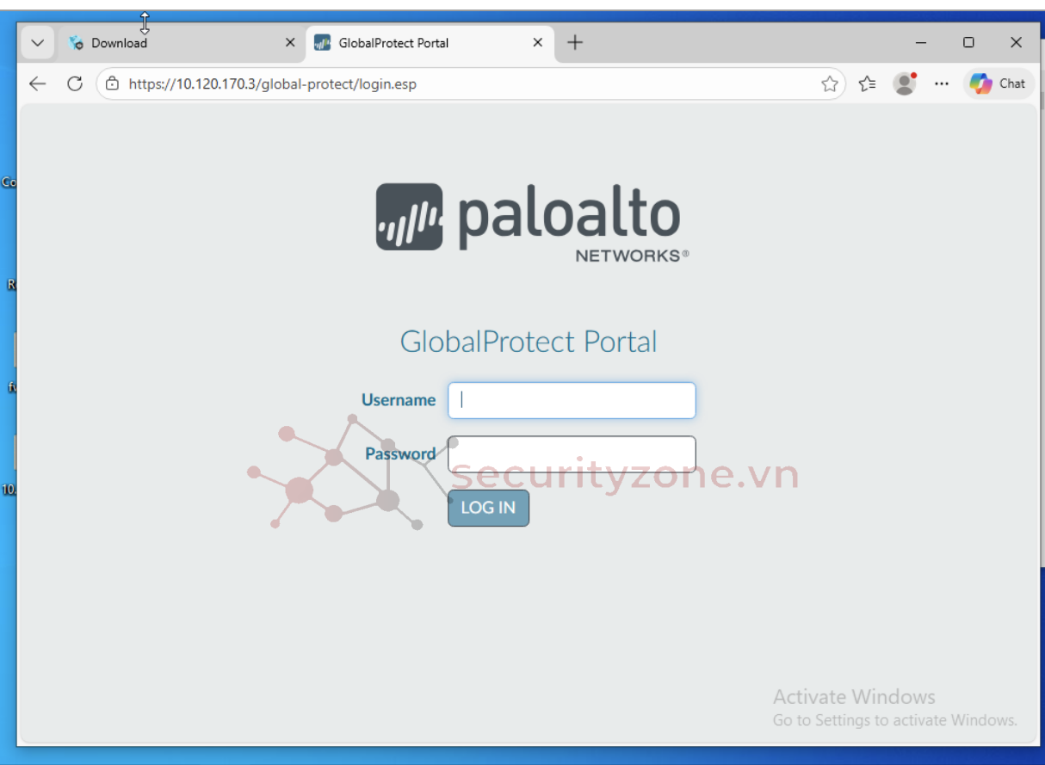This screenshot has width=1045, height=765.
Task: Reload the GlobalProtect login page
Action: 75,83
